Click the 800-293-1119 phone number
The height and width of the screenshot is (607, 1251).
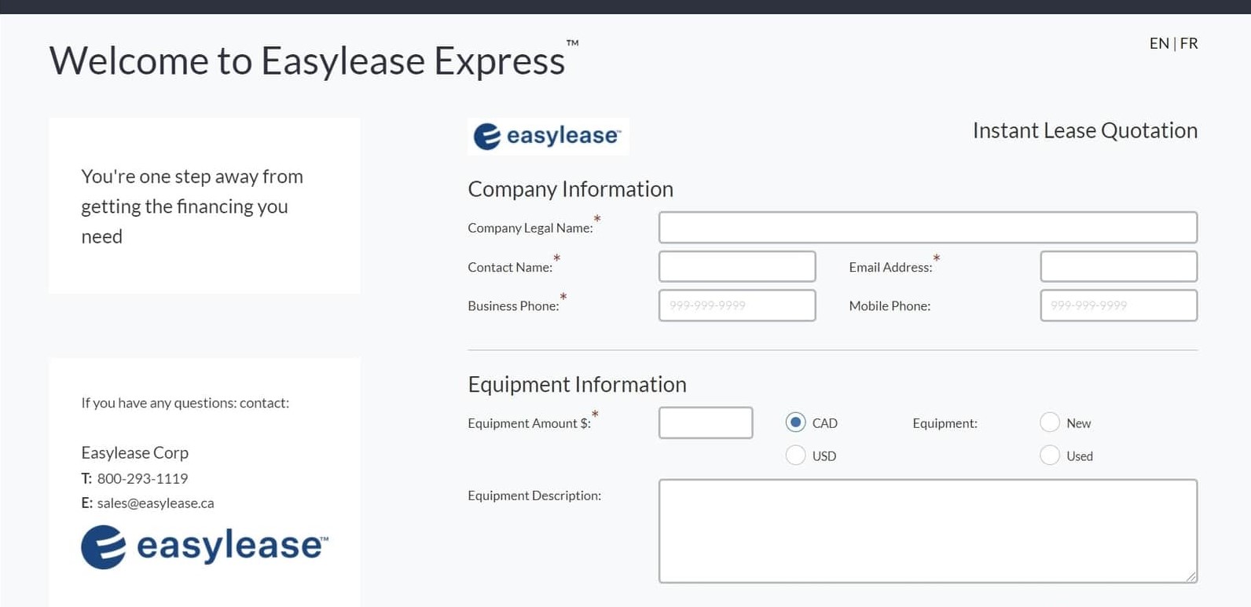[142, 479]
